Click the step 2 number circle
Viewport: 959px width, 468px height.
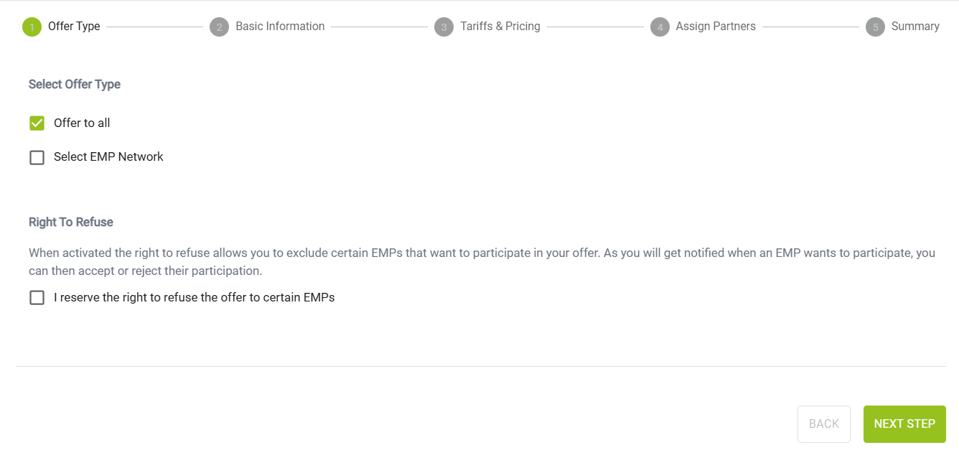click(219, 27)
